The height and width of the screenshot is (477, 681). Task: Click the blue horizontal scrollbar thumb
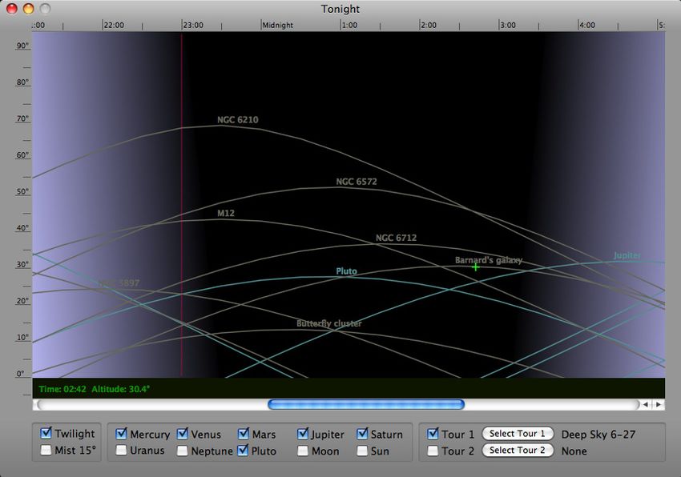click(366, 404)
